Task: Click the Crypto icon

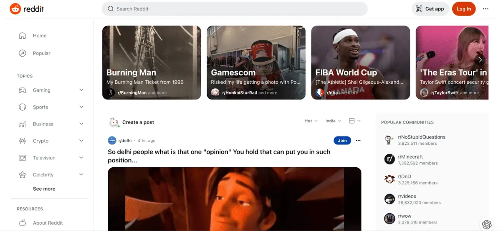Action: (x=23, y=141)
